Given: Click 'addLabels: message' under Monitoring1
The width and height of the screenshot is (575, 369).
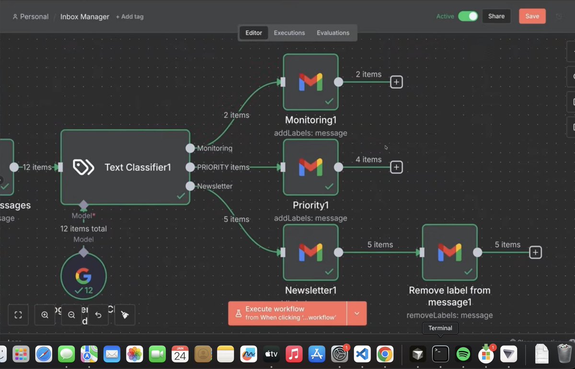Looking at the screenshot, I should (x=310, y=133).
